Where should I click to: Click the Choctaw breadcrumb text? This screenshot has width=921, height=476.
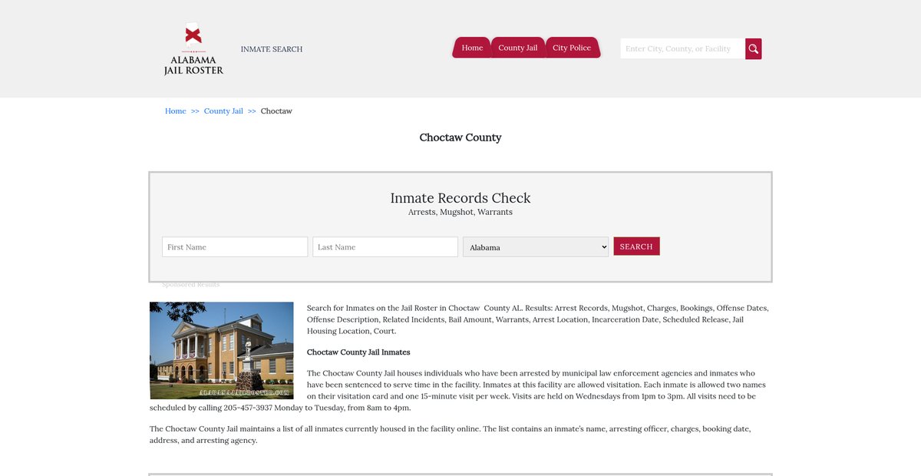(276, 111)
